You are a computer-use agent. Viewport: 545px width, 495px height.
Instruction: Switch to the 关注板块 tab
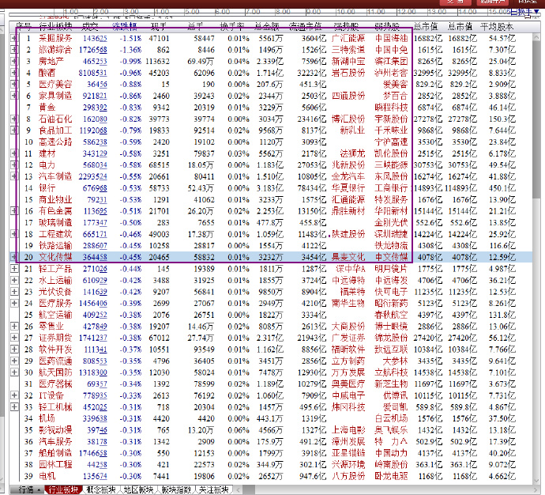click(x=213, y=489)
